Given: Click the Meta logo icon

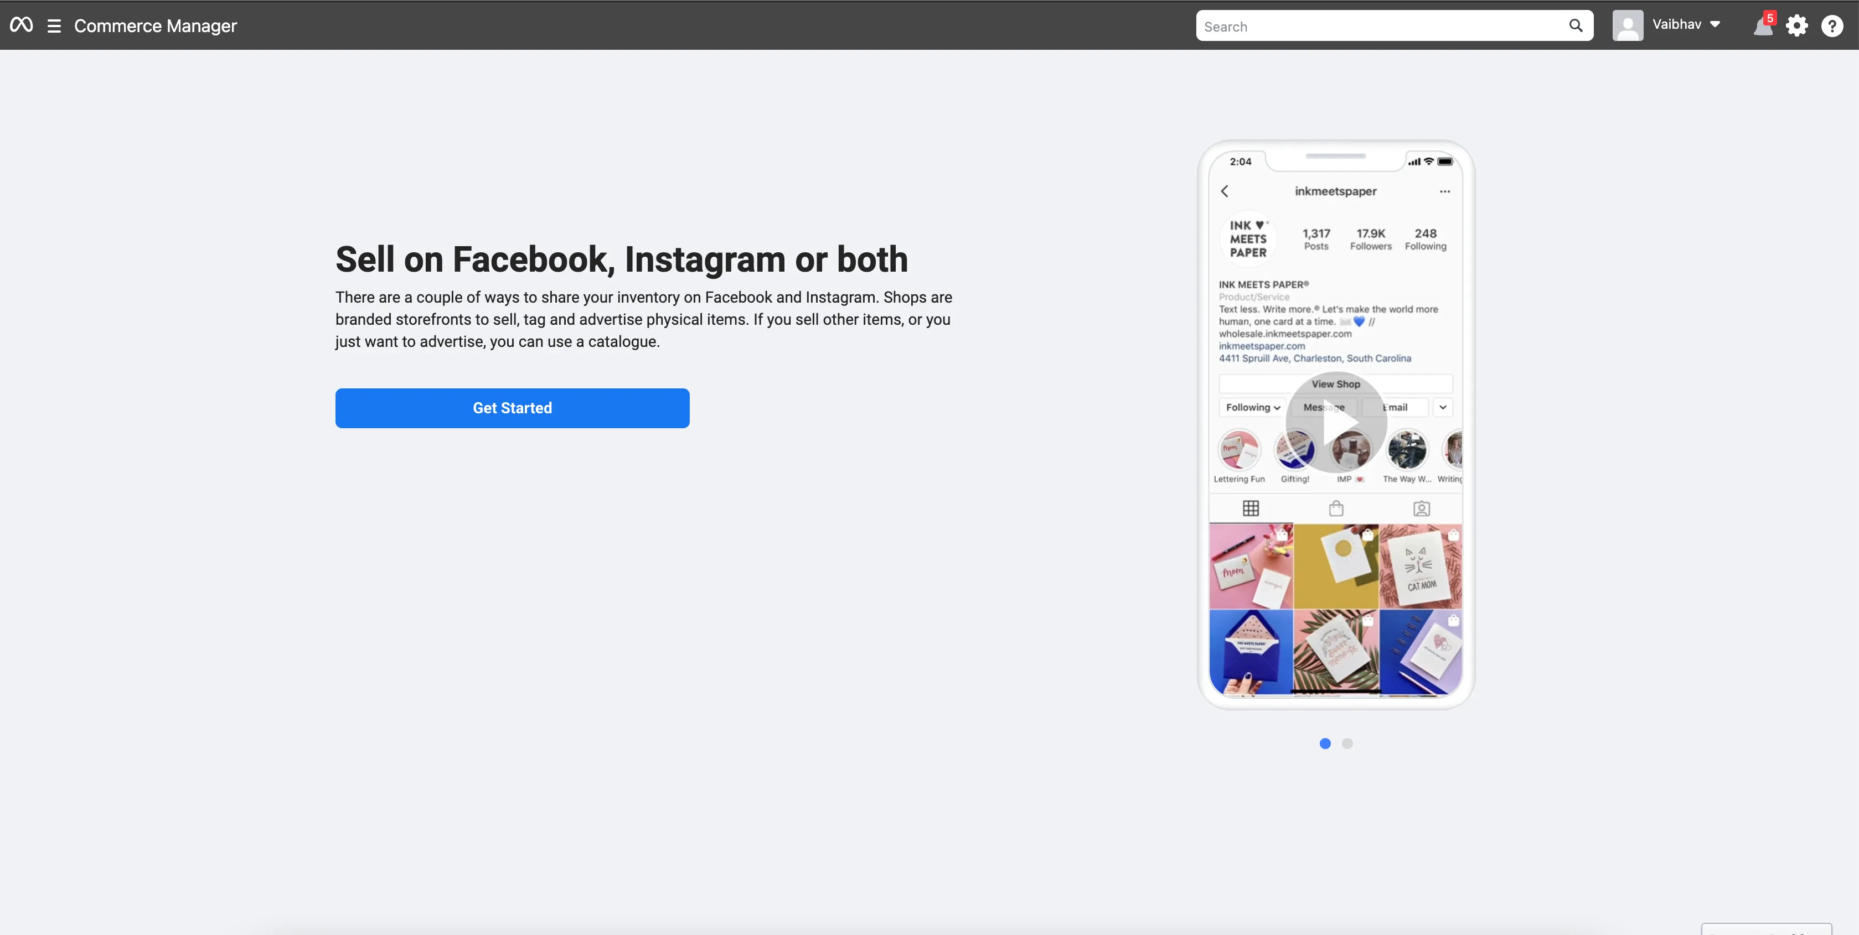Looking at the screenshot, I should (x=21, y=25).
